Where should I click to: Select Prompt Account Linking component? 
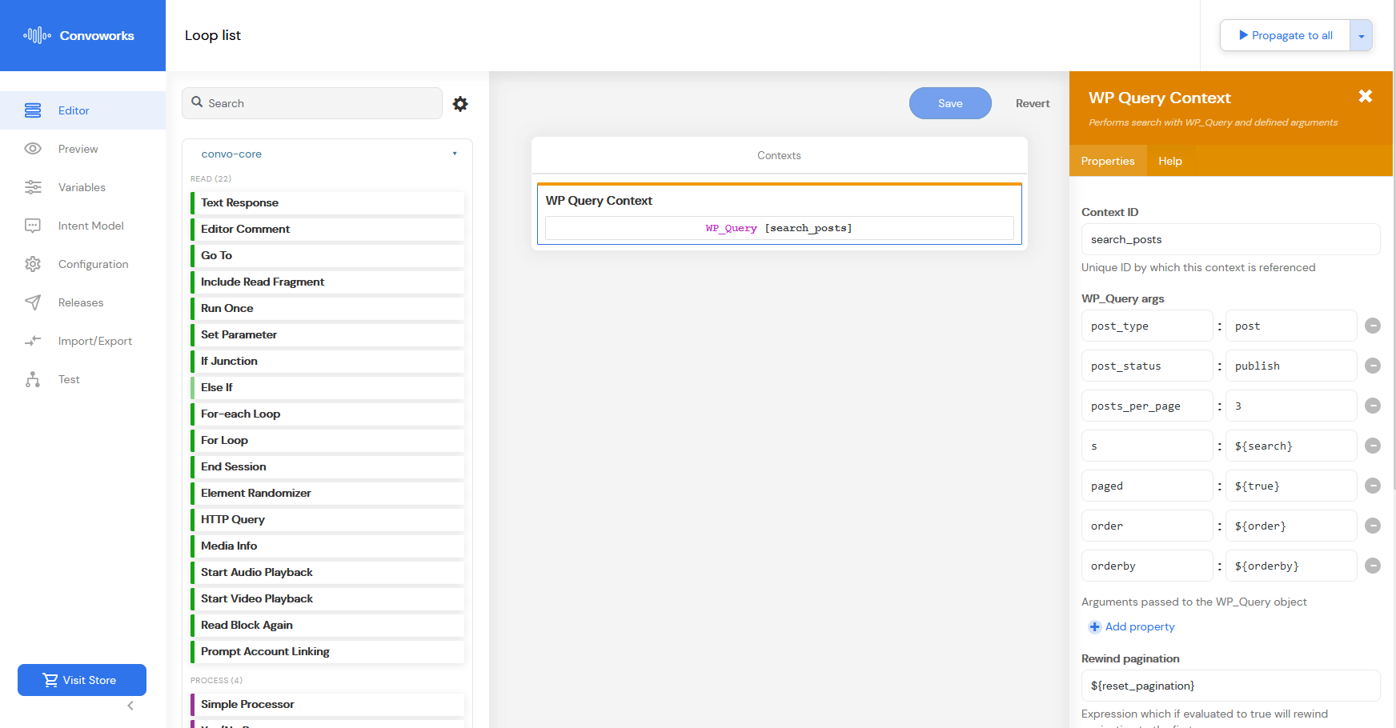[327, 651]
